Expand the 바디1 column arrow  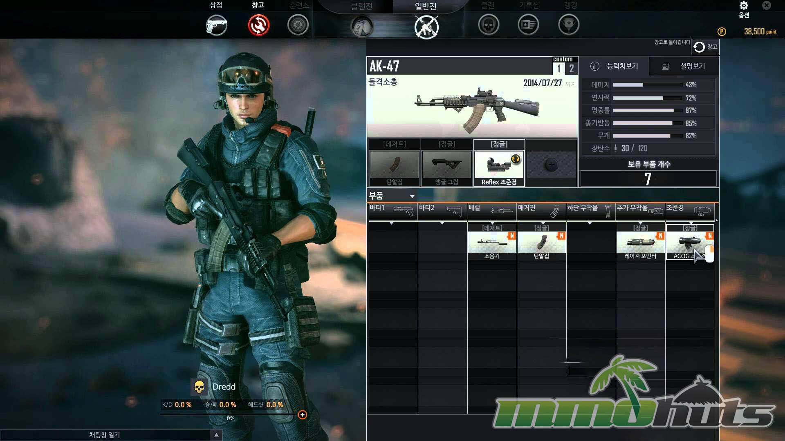pyautogui.click(x=391, y=223)
